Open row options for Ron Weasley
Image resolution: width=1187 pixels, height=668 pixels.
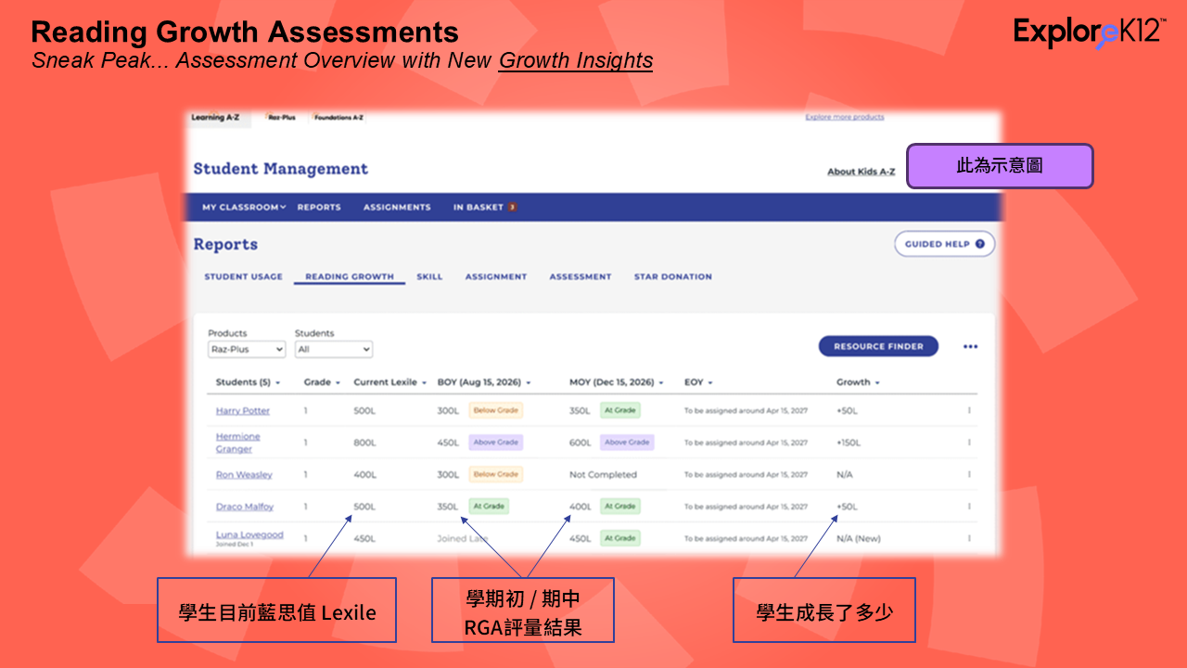(969, 474)
